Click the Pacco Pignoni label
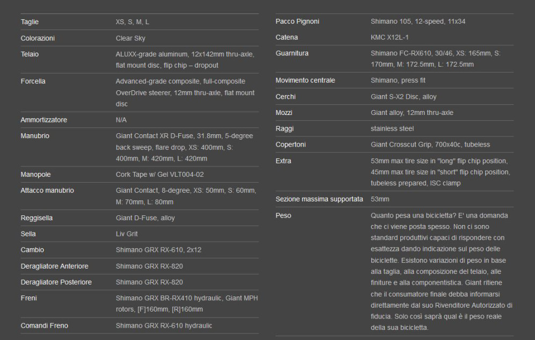 tap(297, 21)
